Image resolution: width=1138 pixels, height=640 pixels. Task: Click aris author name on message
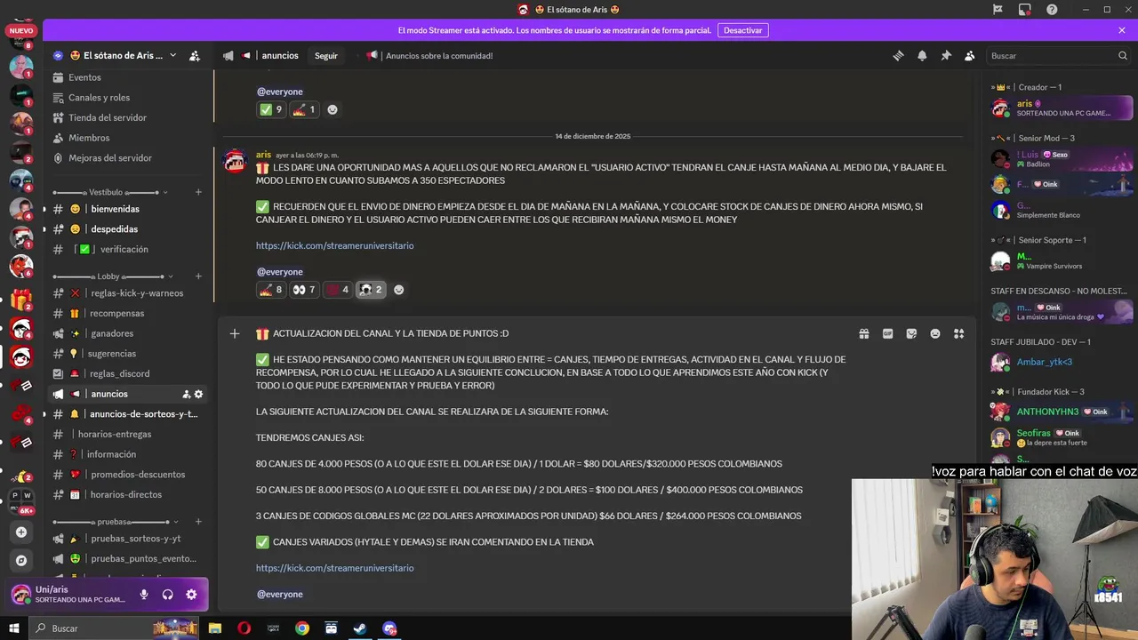tap(263, 155)
